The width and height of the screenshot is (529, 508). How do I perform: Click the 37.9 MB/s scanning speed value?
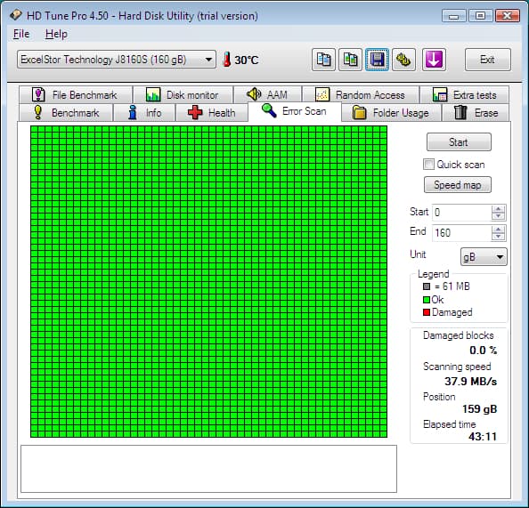pos(470,382)
